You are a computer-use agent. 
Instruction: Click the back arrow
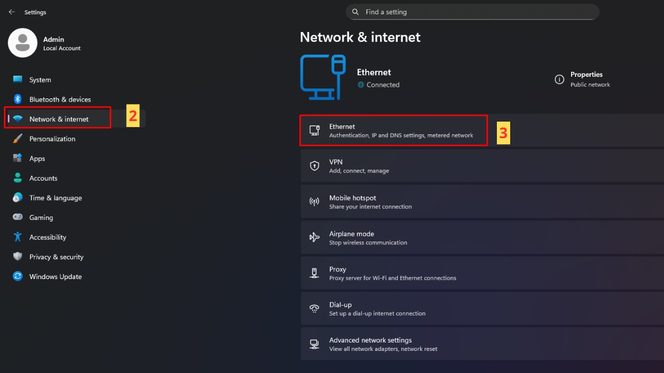point(11,12)
